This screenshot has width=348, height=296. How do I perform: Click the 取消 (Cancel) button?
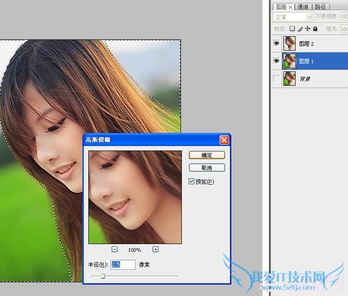point(207,168)
